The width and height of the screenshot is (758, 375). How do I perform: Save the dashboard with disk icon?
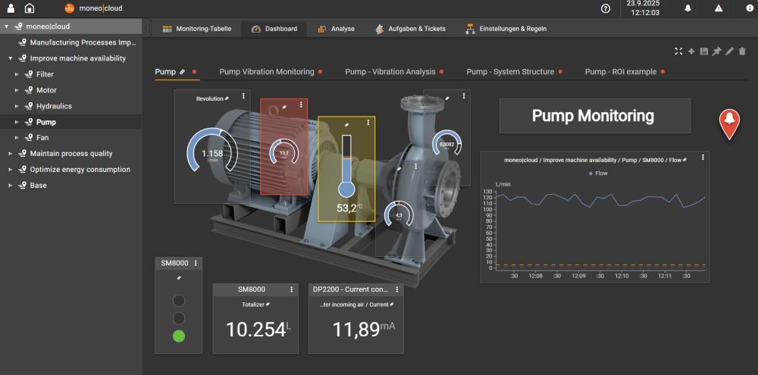[704, 52]
